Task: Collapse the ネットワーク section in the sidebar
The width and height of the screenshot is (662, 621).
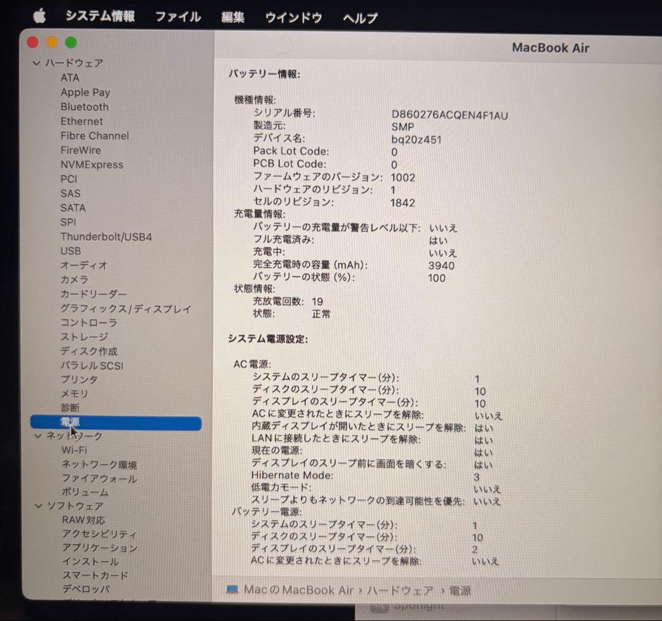Action: [x=37, y=435]
